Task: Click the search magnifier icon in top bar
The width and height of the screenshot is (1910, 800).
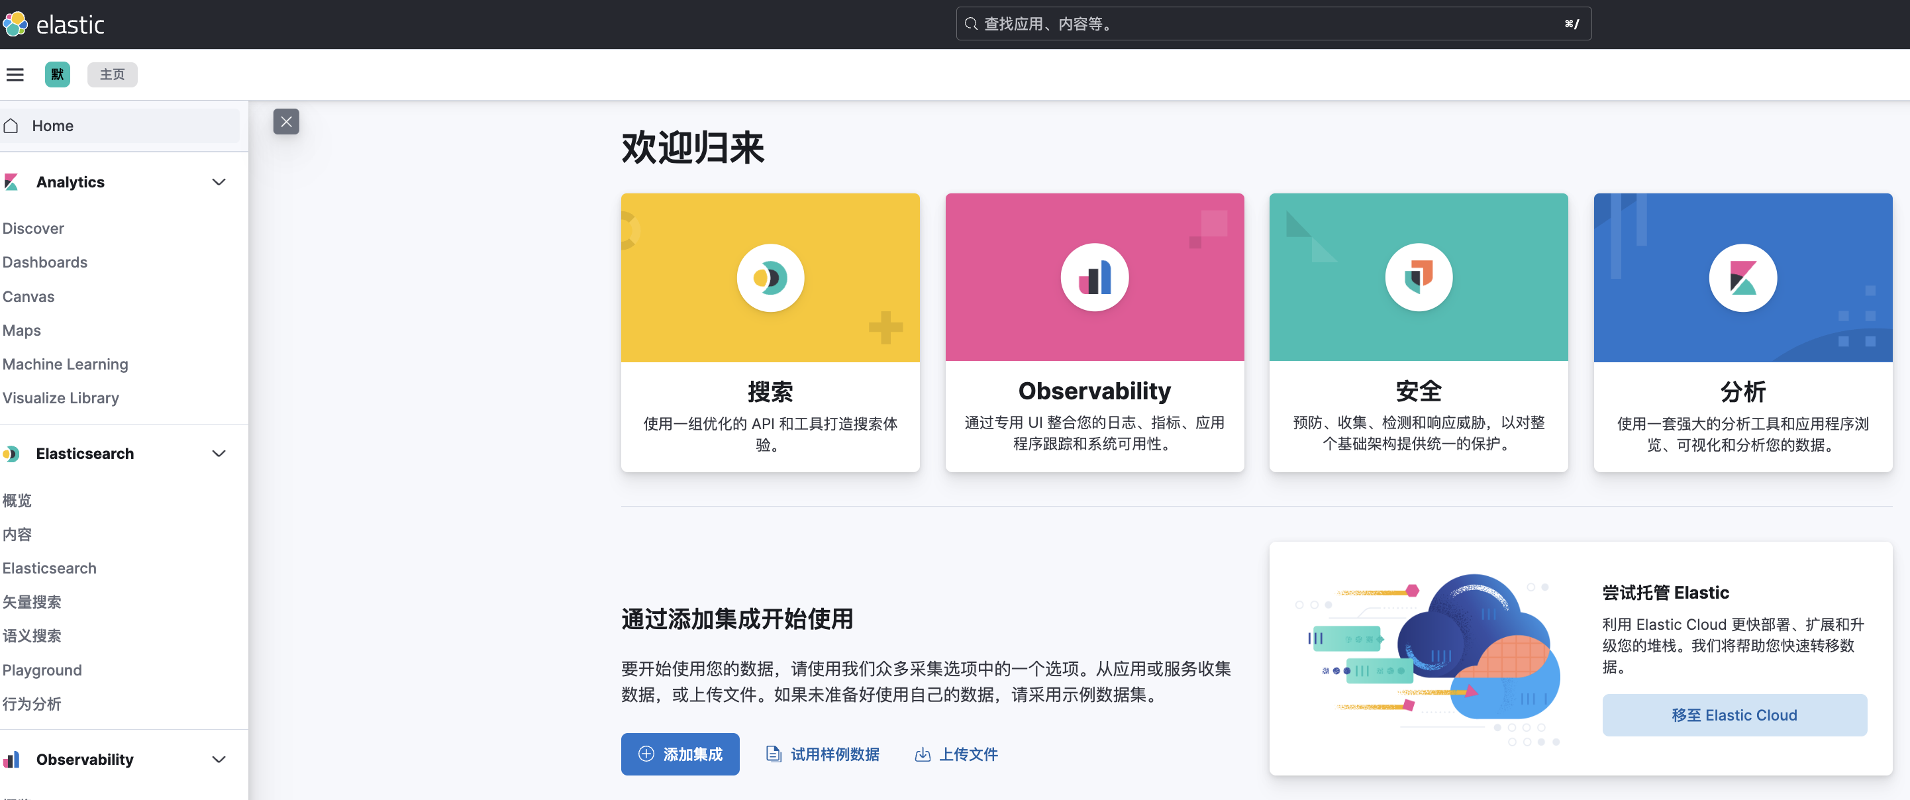Action: coord(972,24)
